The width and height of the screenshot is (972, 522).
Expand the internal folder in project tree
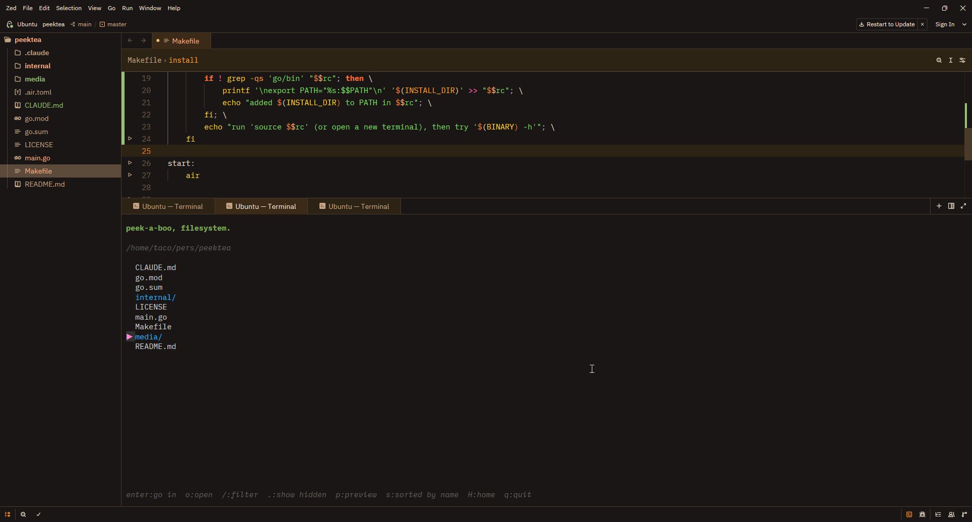61,66
